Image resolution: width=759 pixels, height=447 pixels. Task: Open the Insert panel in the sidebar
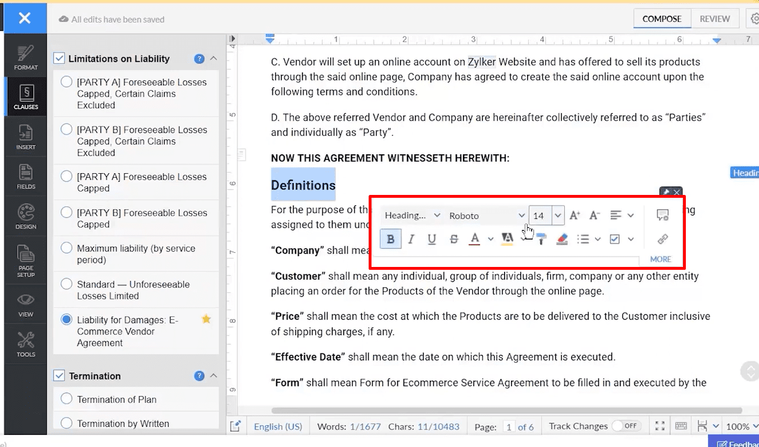(x=26, y=138)
